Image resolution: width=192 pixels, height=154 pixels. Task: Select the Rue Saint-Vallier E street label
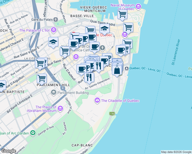(x=27, y=52)
